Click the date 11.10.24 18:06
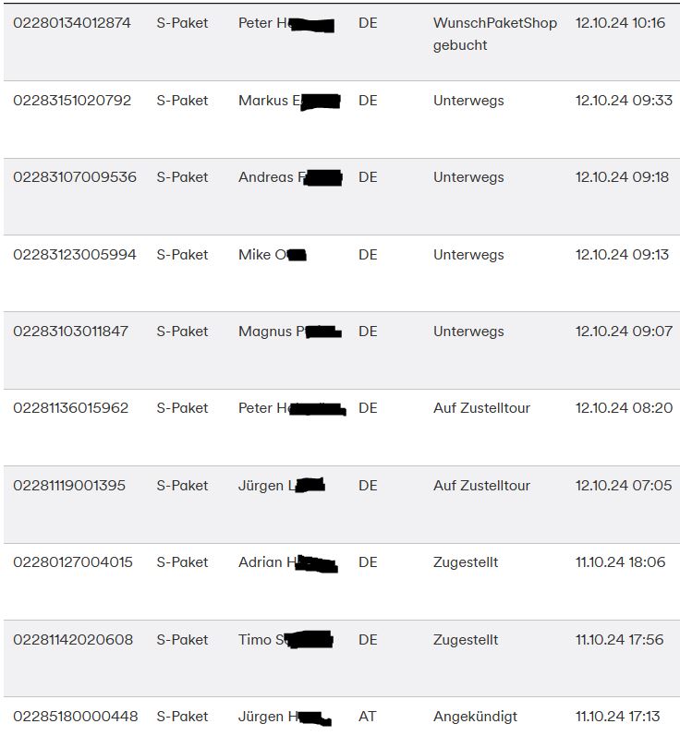The height and width of the screenshot is (736, 680). (620, 562)
